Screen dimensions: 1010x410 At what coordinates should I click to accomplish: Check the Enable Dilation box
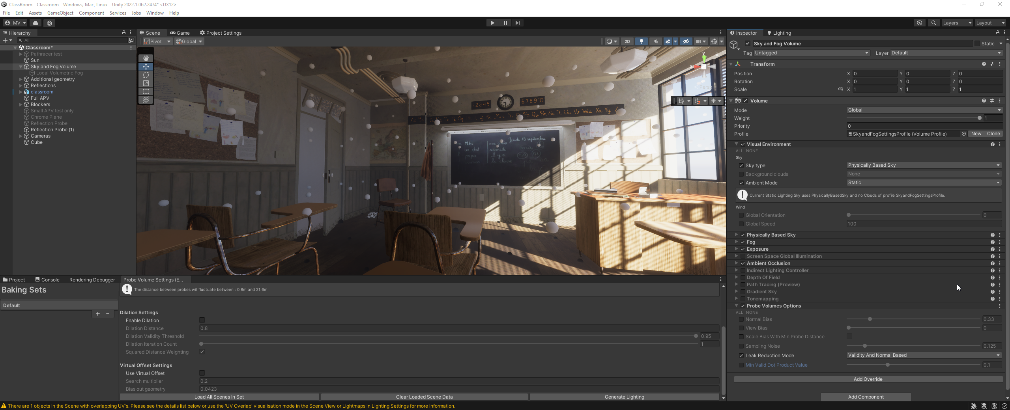click(202, 320)
